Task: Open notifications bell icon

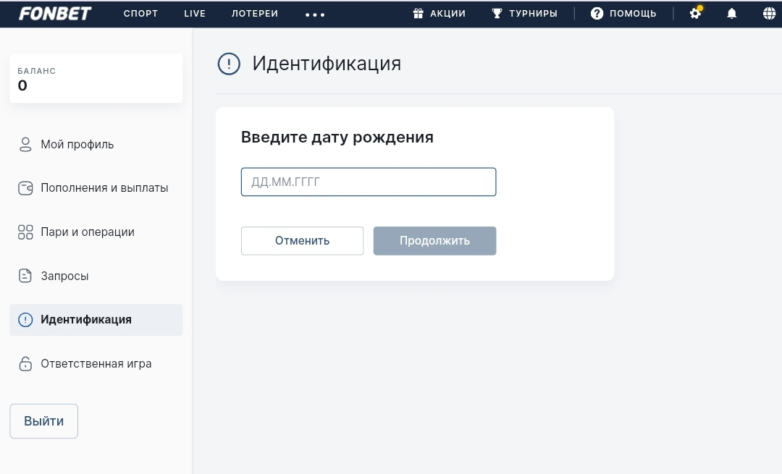Action: click(731, 14)
